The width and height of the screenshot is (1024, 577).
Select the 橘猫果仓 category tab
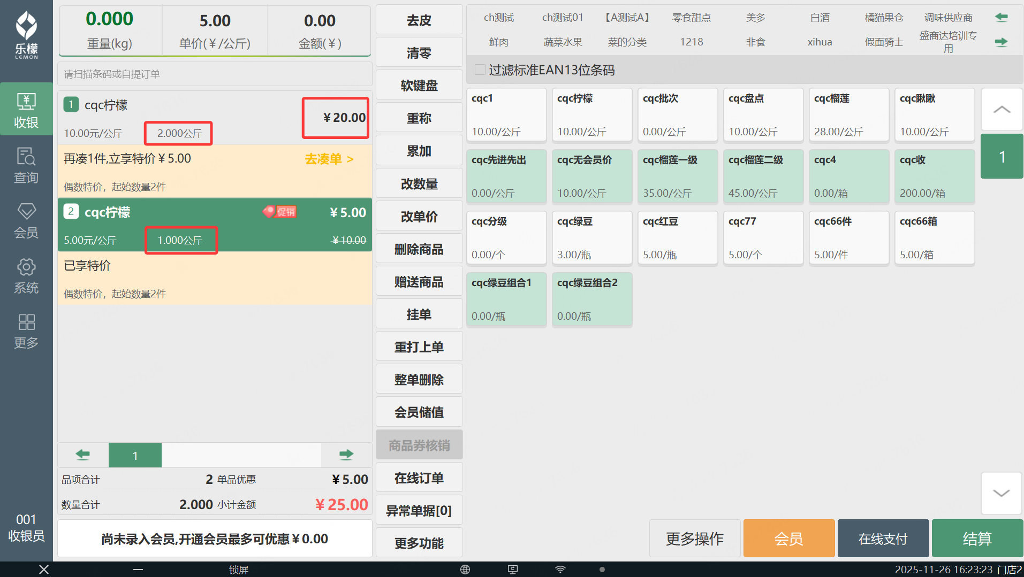[x=884, y=18]
